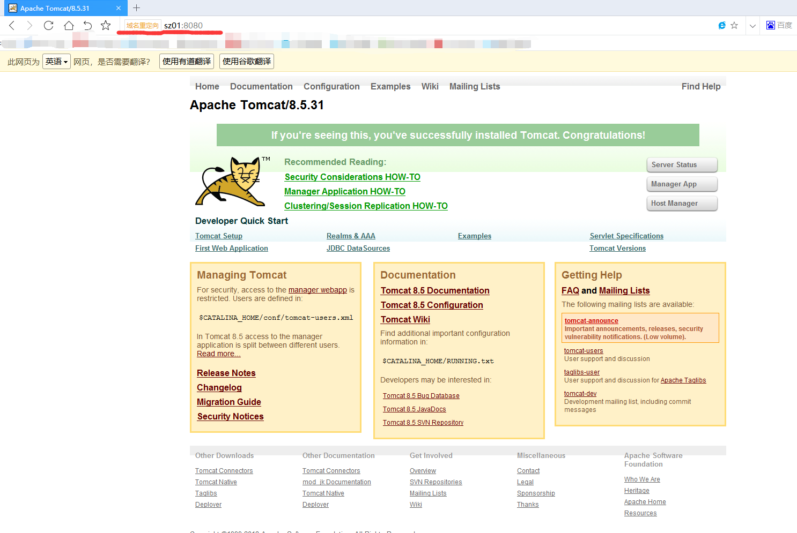Open the mod_jk Documentation footer link
The width and height of the screenshot is (797, 533).
[337, 482]
